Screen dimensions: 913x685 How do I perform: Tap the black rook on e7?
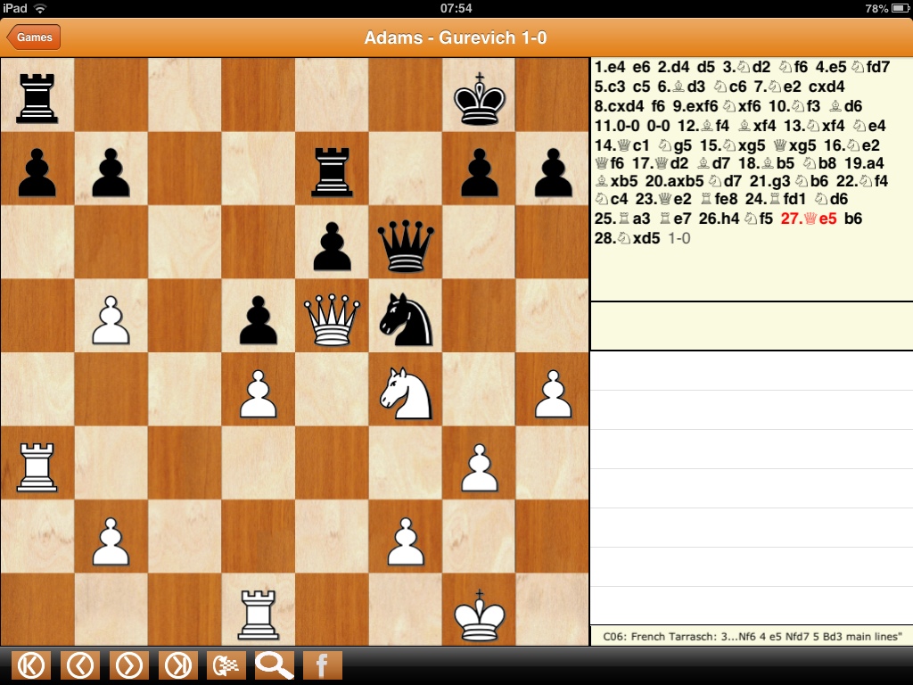click(331, 169)
